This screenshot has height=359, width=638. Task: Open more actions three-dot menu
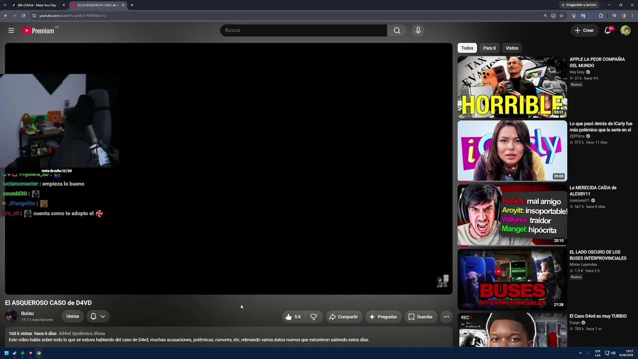pos(446,317)
